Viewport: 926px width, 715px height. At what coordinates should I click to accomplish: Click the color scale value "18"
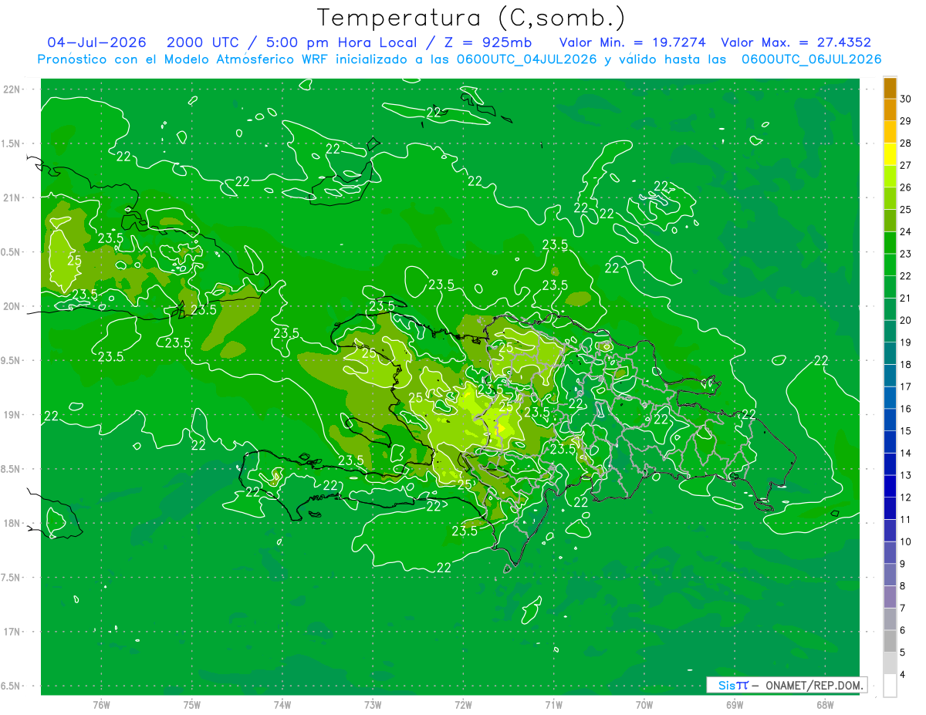pyautogui.click(x=906, y=364)
